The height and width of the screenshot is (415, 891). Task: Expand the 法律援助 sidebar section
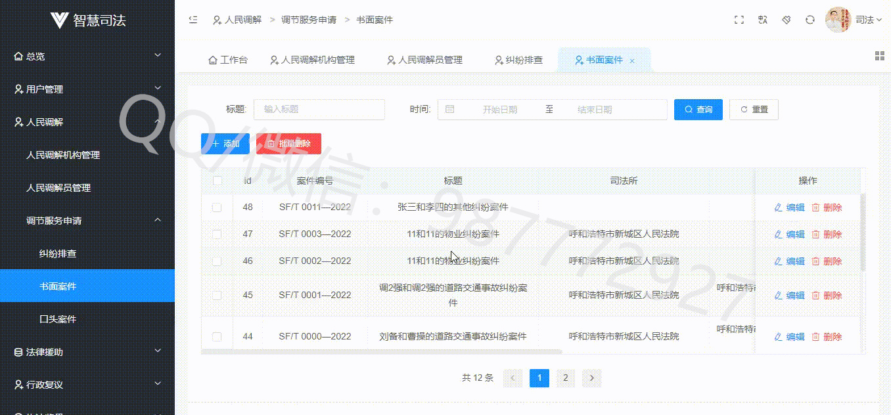click(87, 352)
